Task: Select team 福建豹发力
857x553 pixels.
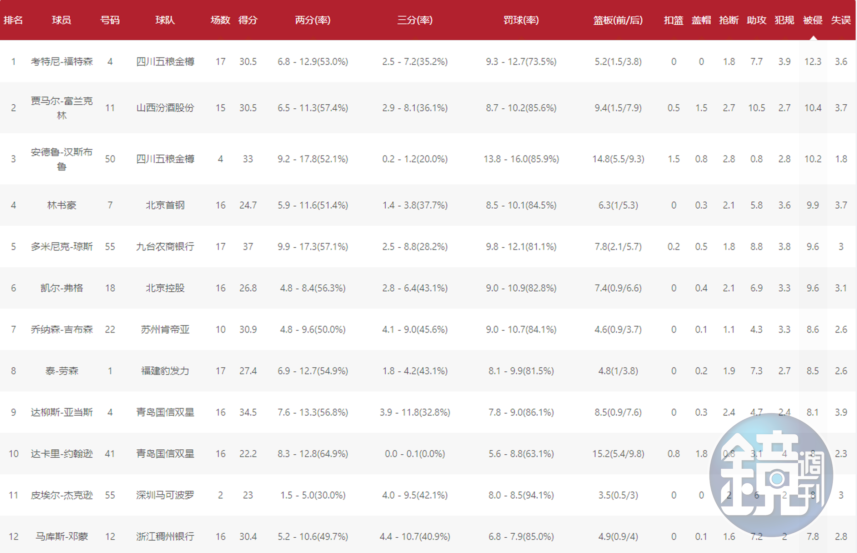Action: click(x=165, y=371)
